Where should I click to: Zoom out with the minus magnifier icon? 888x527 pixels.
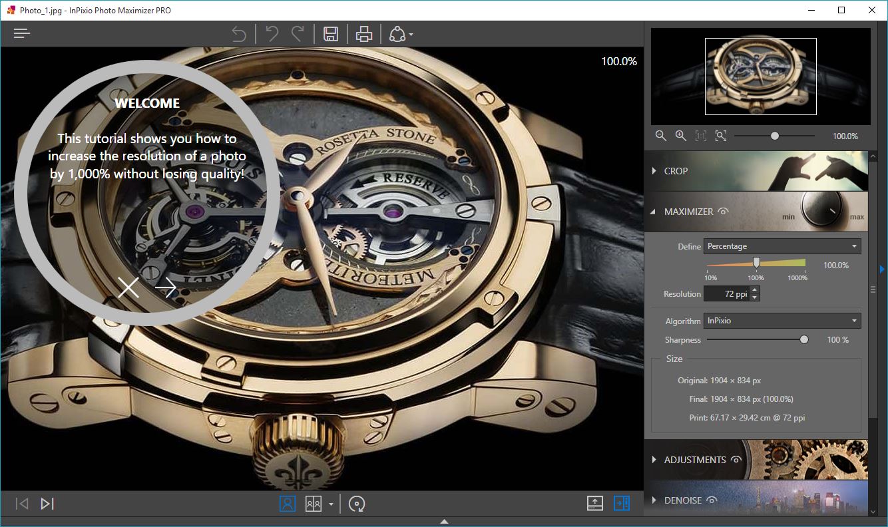click(660, 136)
